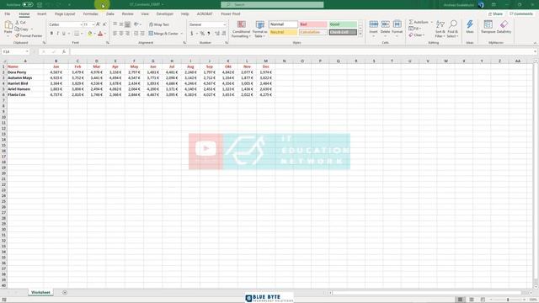Screen dimensions: 539x303
Task: Toggle Wrap Text
Action: (x=159, y=24)
